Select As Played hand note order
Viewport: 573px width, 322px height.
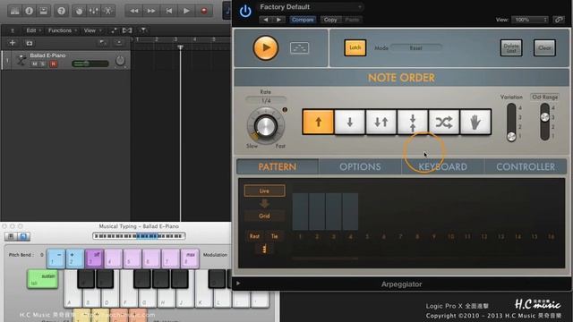[475, 122]
